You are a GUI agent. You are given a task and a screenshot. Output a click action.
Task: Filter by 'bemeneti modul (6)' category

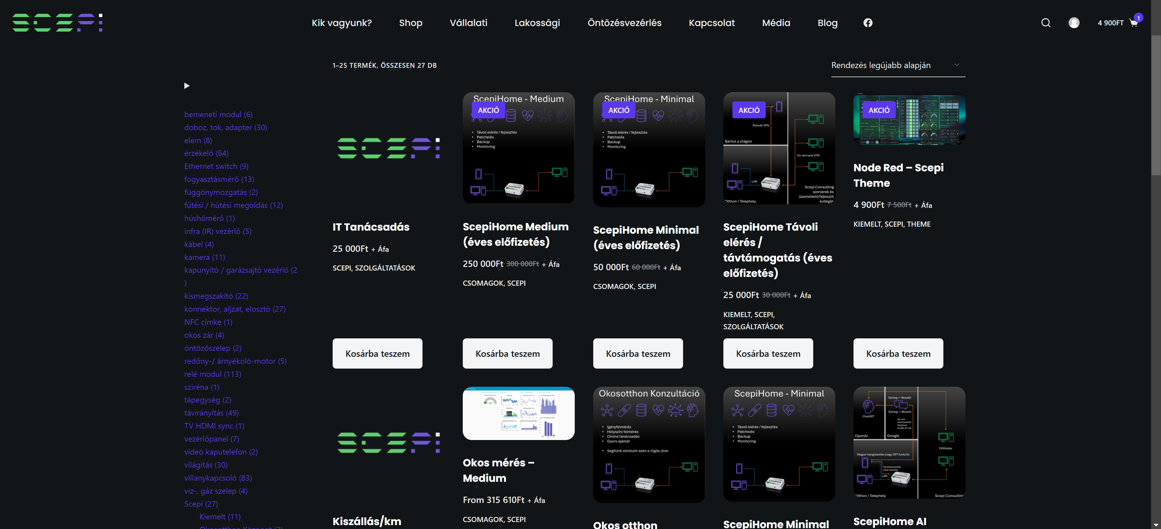click(218, 114)
